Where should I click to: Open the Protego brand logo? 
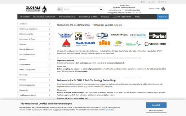[66, 43]
